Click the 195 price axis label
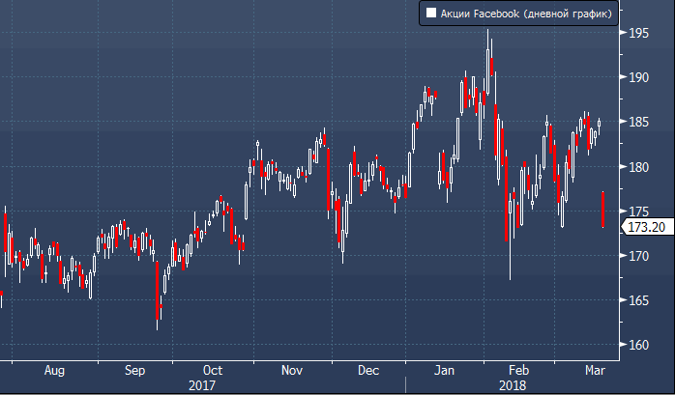This screenshot has height=395, width=675. click(638, 33)
